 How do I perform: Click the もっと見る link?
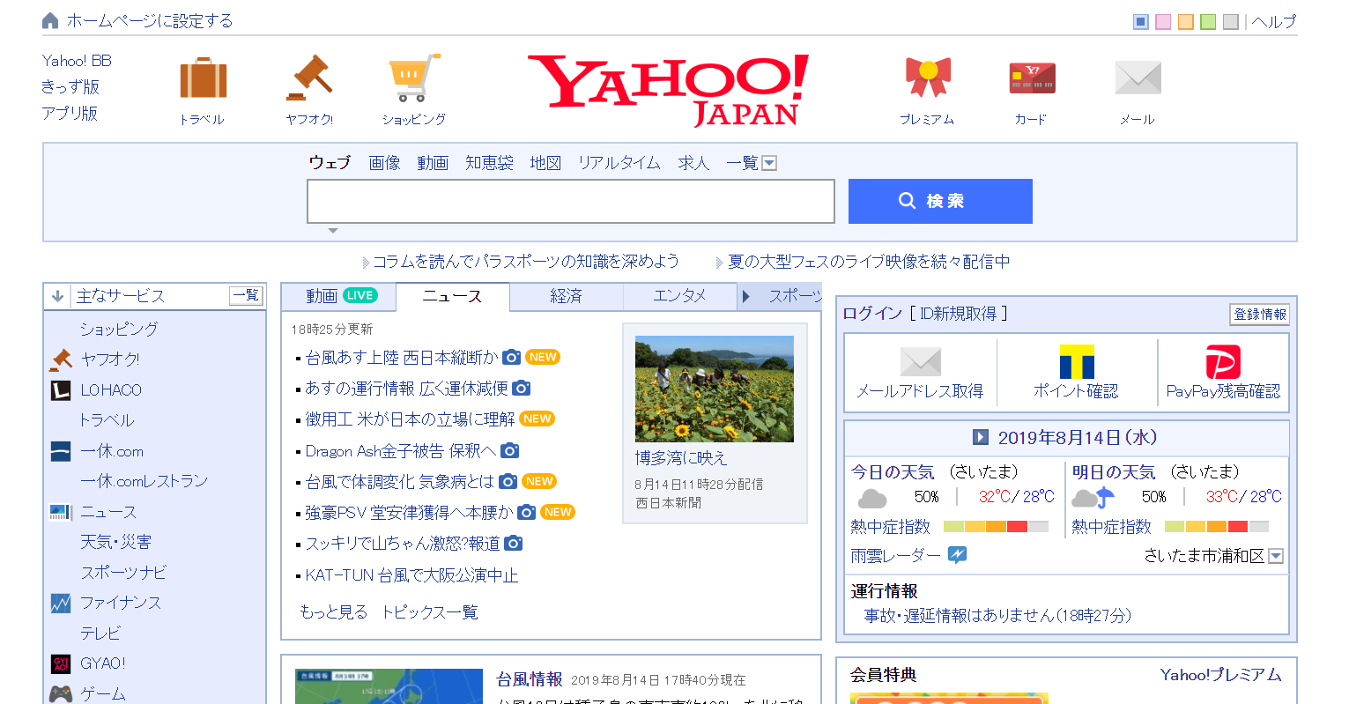334,611
